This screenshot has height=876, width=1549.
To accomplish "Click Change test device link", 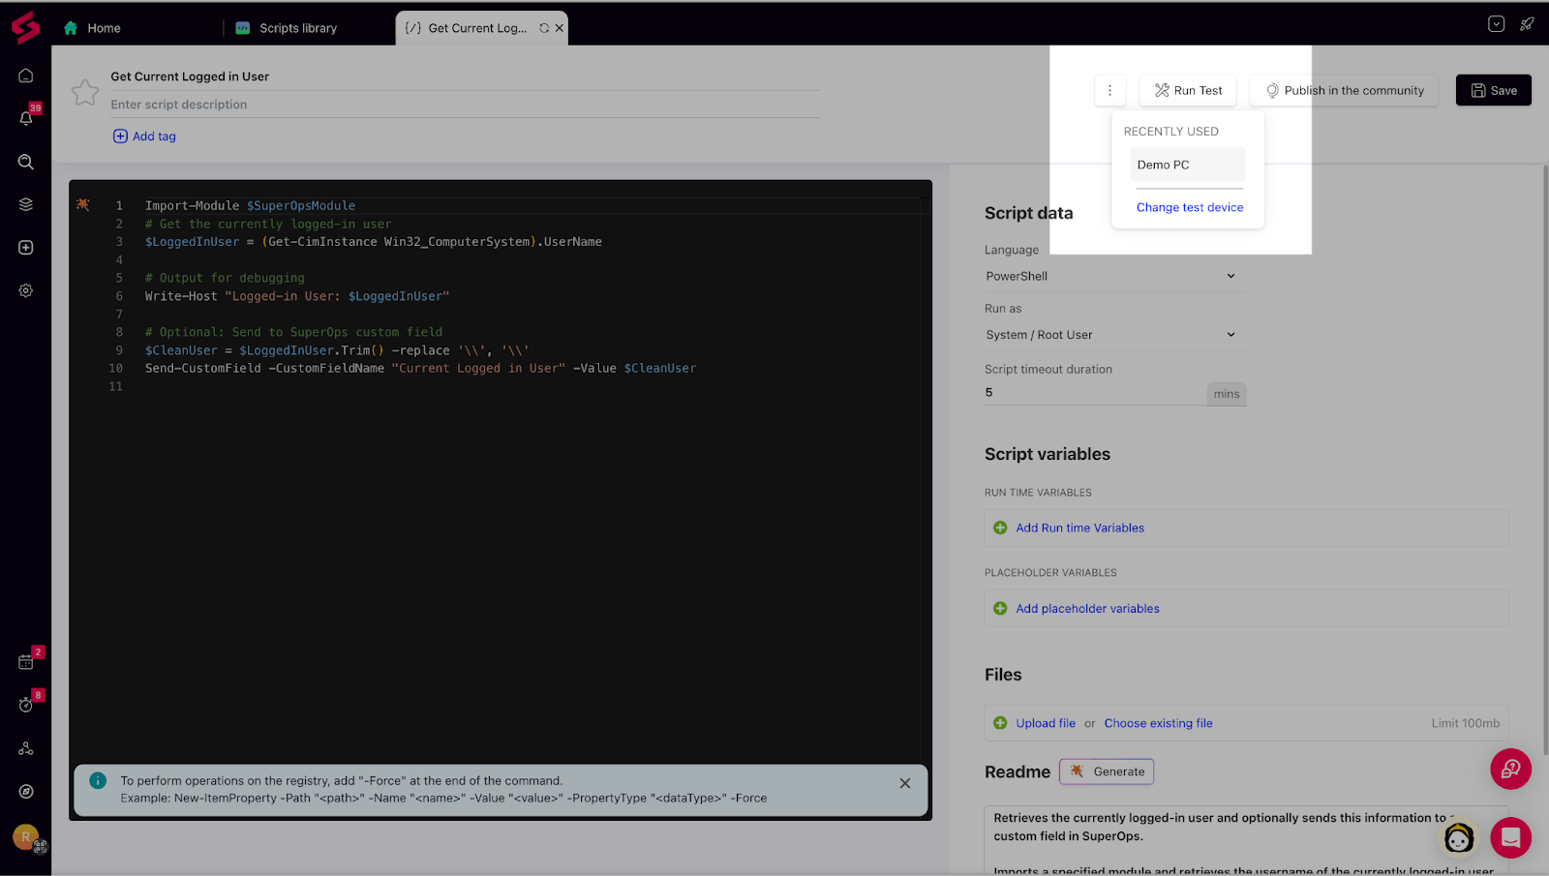I will click(1190, 207).
